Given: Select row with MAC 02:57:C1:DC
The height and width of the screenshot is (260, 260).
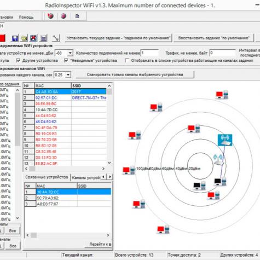Looking at the screenshot, I should click(x=65, y=98).
